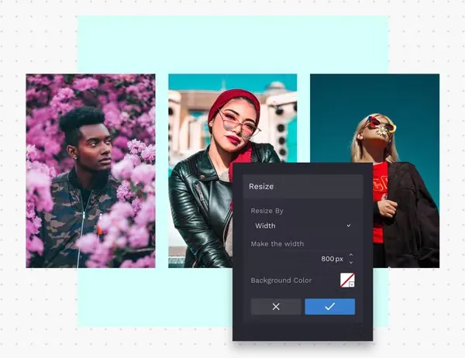Viewport: 465px width, 358px height.
Task: Click the "Resize By" label
Action: coord(267,211)
